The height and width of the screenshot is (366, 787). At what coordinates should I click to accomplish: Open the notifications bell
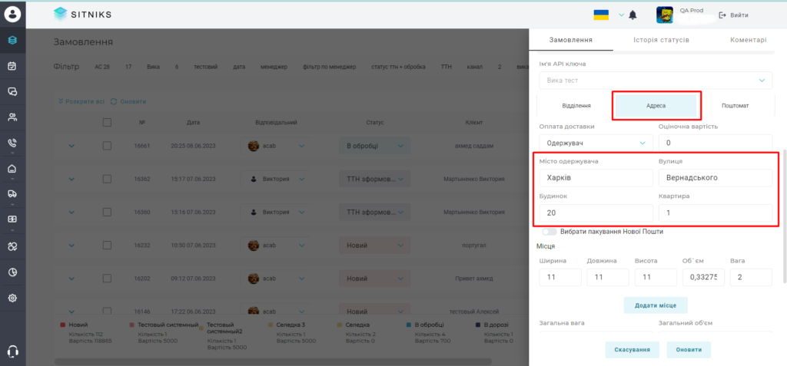(633, 15)
